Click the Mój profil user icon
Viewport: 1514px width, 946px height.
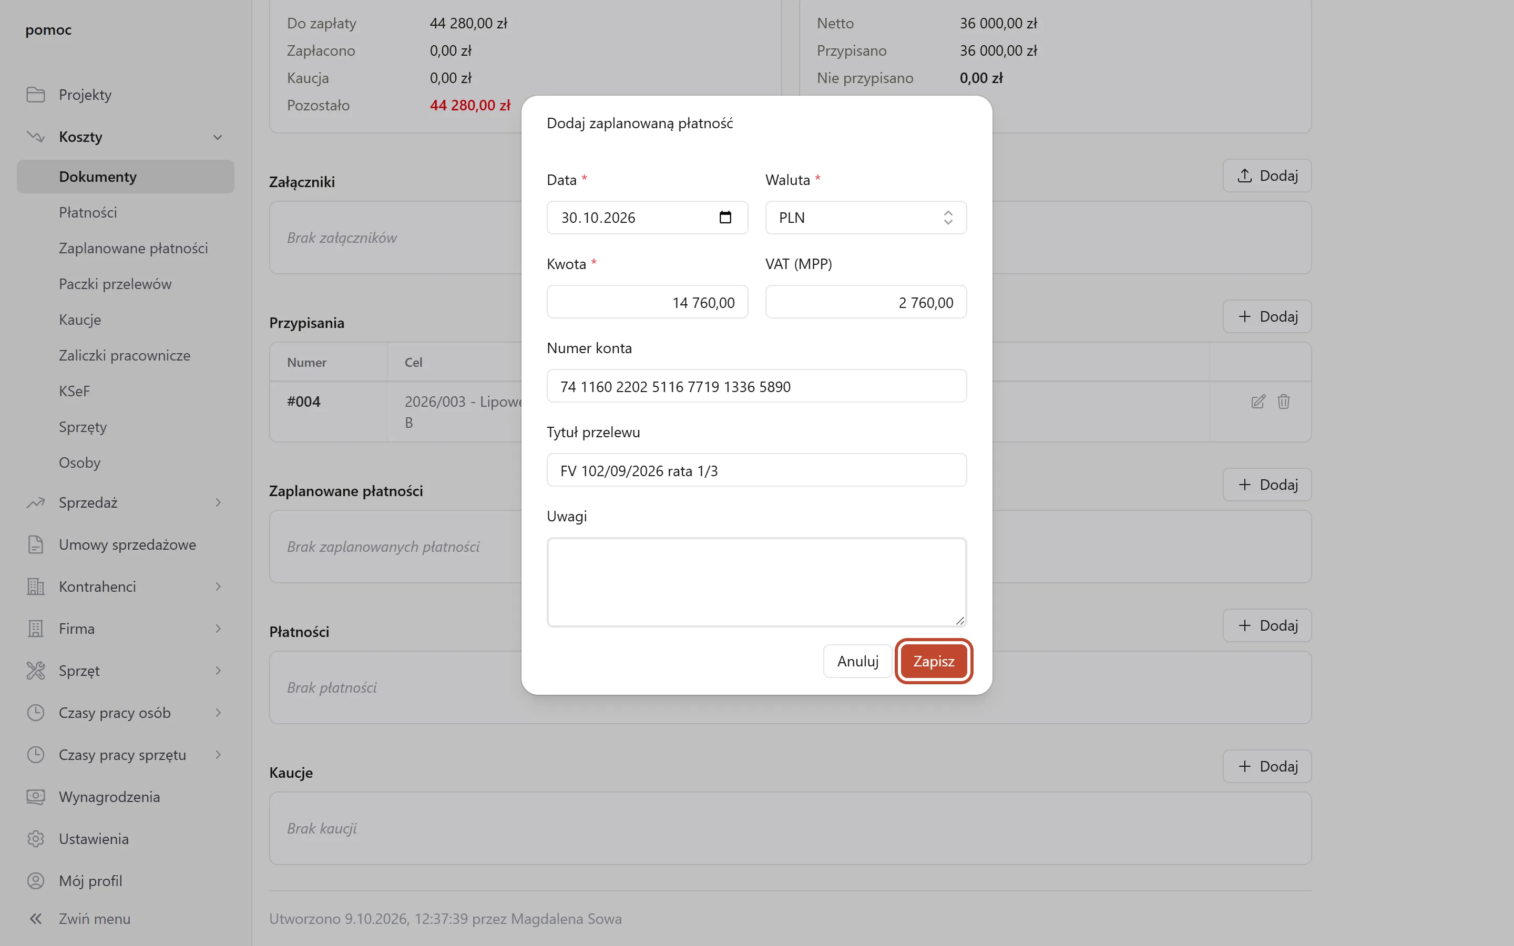36,880
